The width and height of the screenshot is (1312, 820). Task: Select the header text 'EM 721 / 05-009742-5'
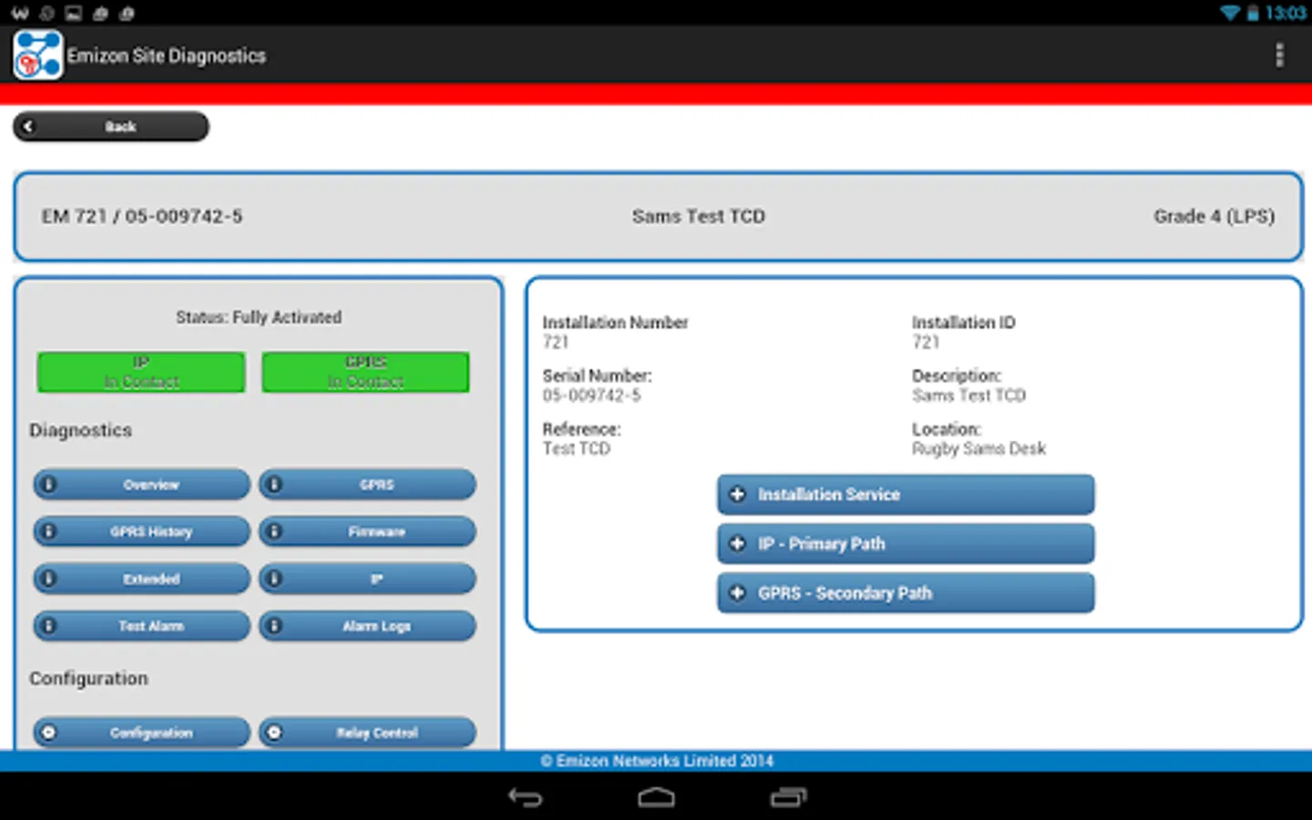pyautogui.click(x=142, y=217)
